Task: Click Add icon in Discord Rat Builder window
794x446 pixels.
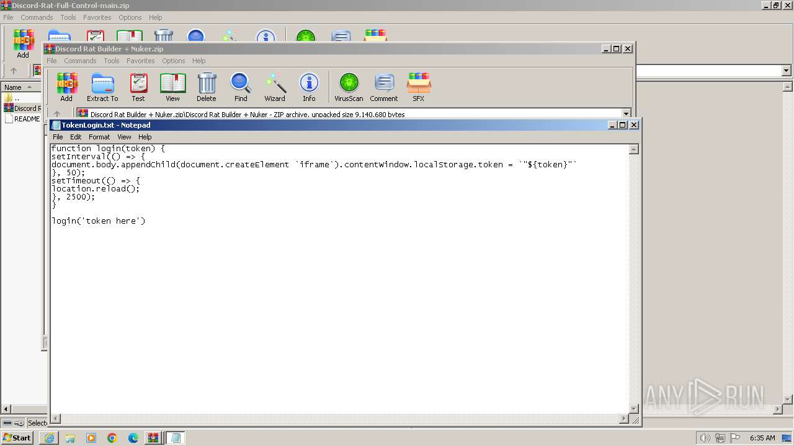Action: [x=66, y=87]
